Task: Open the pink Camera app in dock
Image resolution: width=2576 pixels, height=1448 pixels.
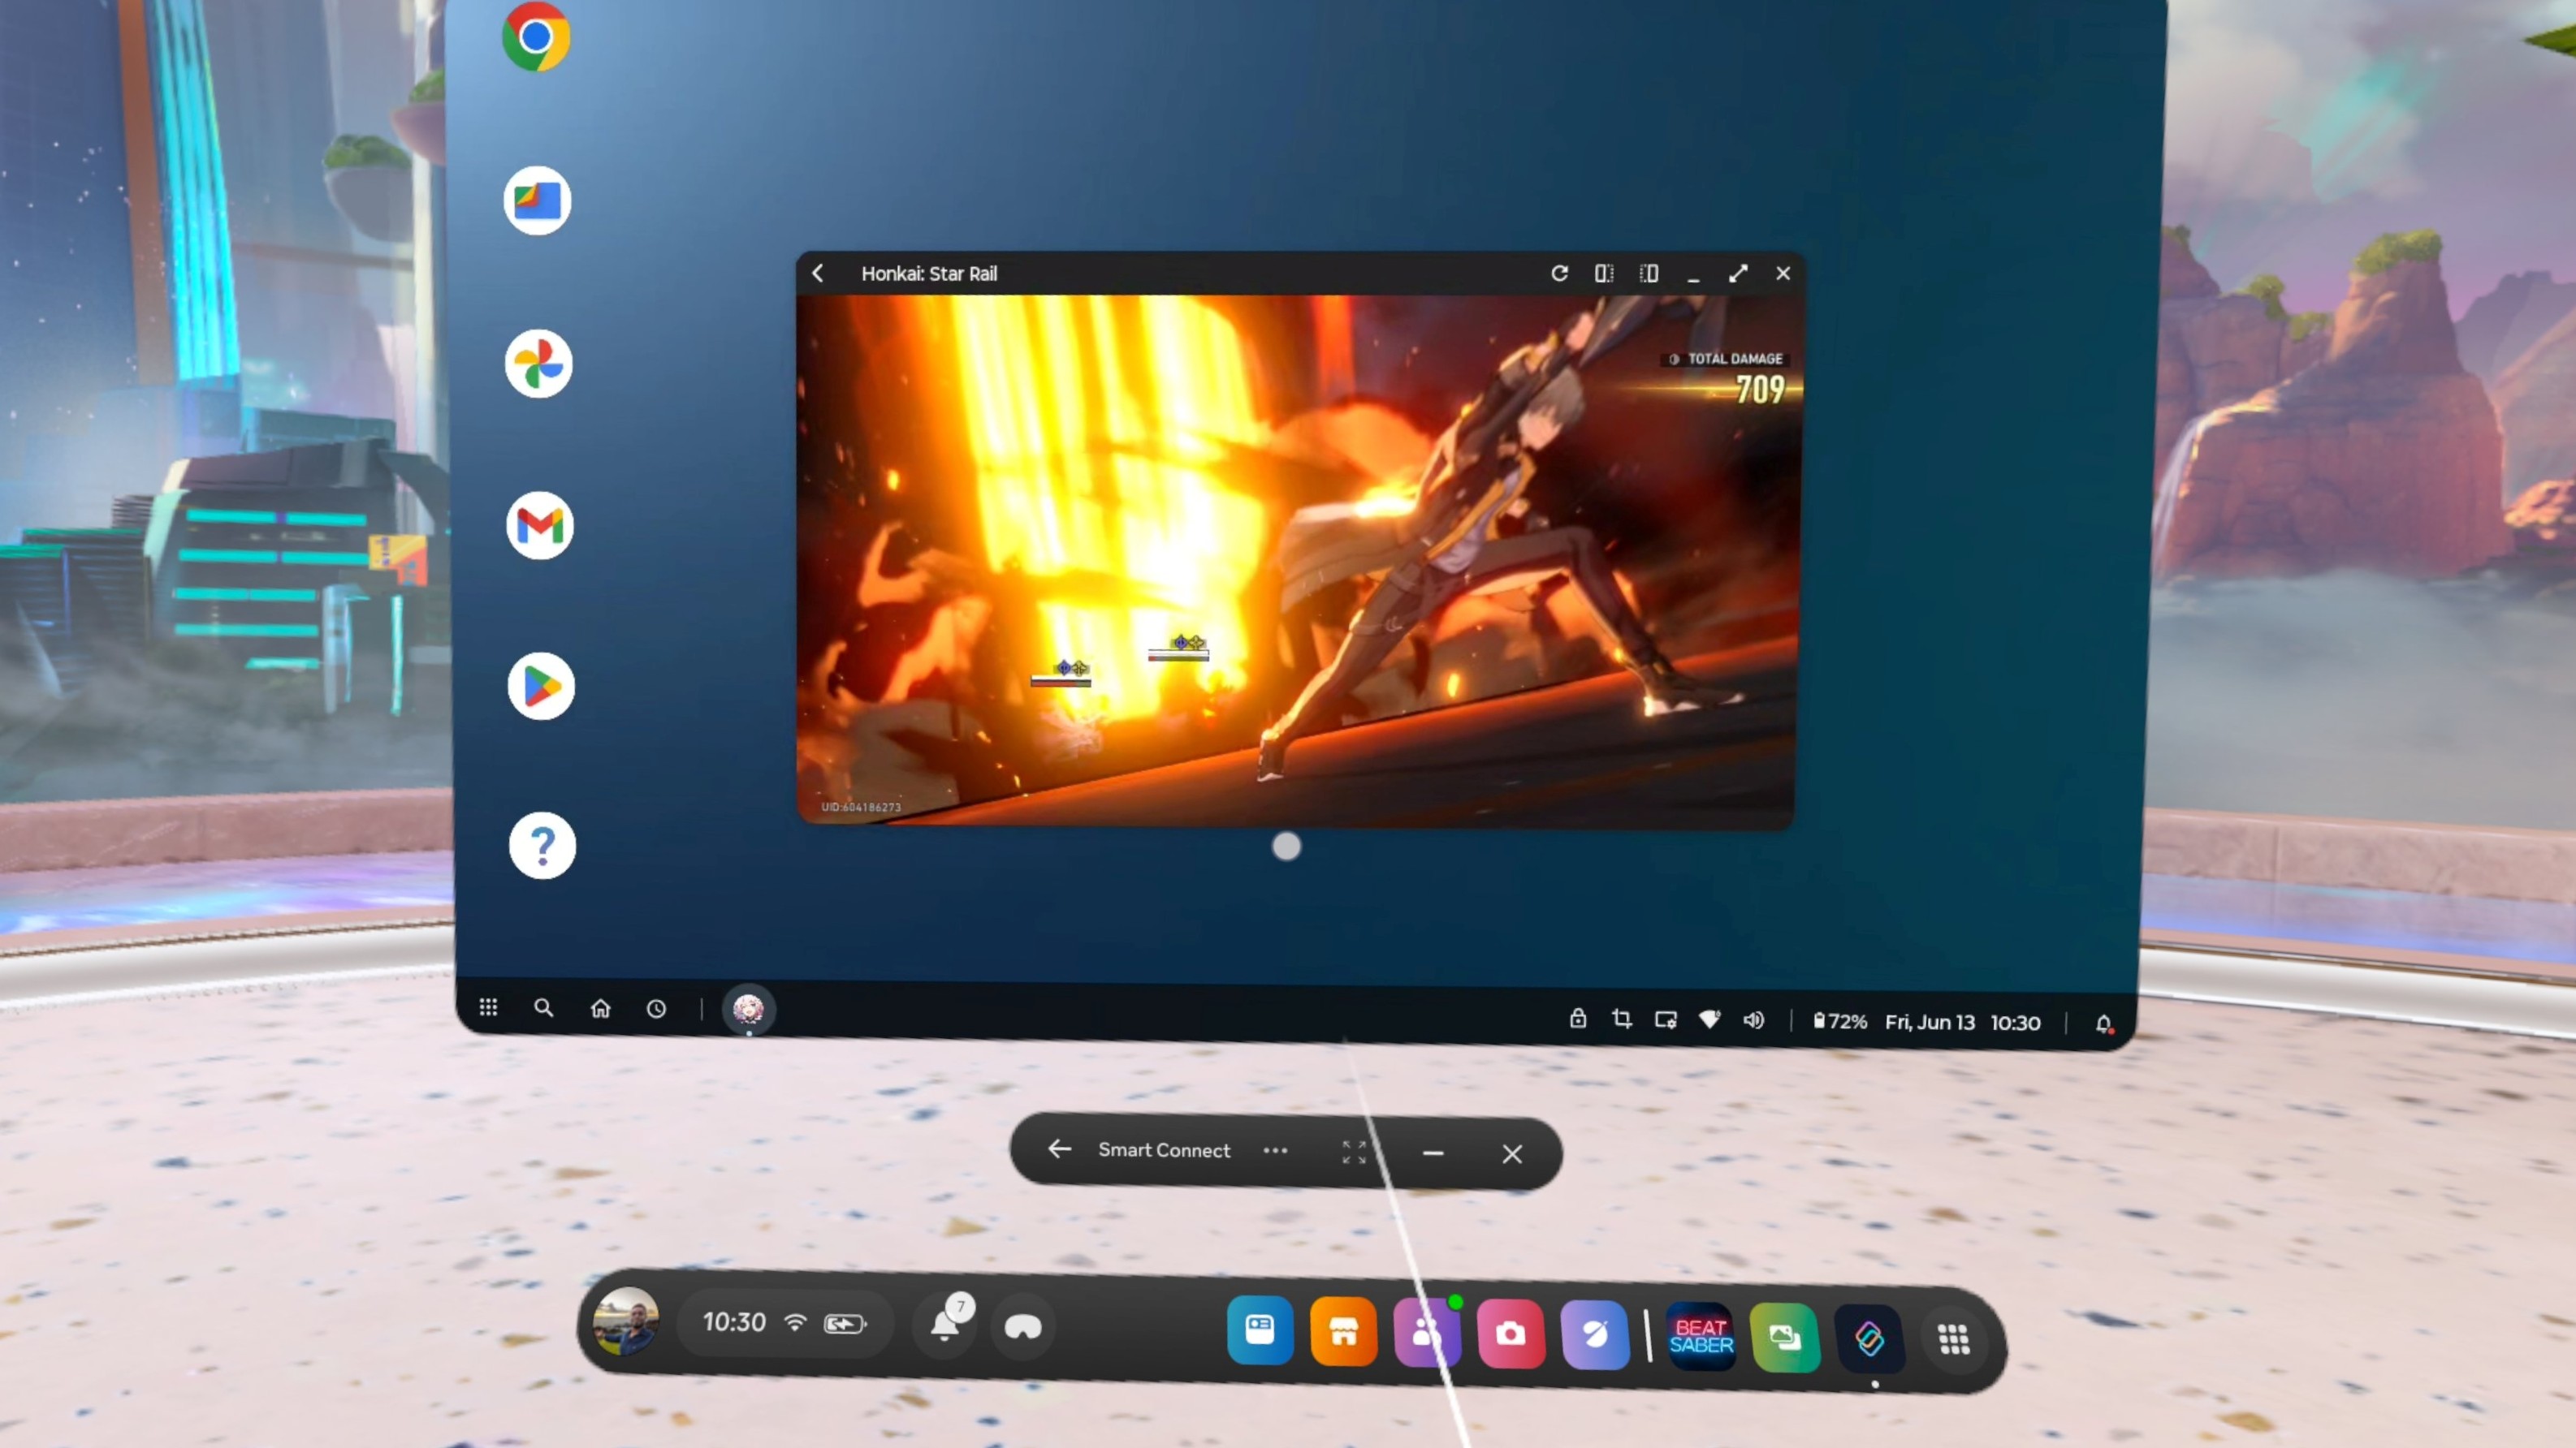Action: click(1511, 1333)
